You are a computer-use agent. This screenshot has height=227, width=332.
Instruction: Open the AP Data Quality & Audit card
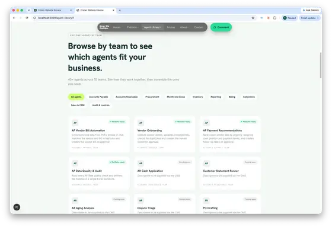[x=99, y=173]
